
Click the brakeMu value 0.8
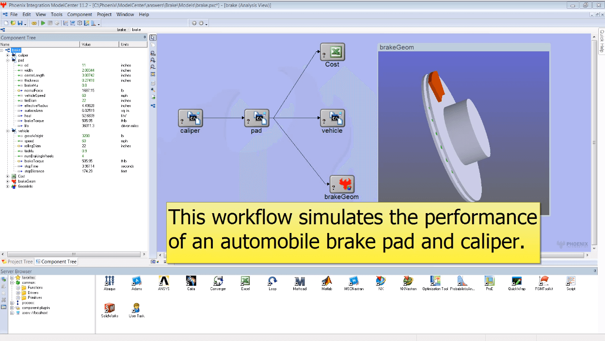[x=84, y=85]
